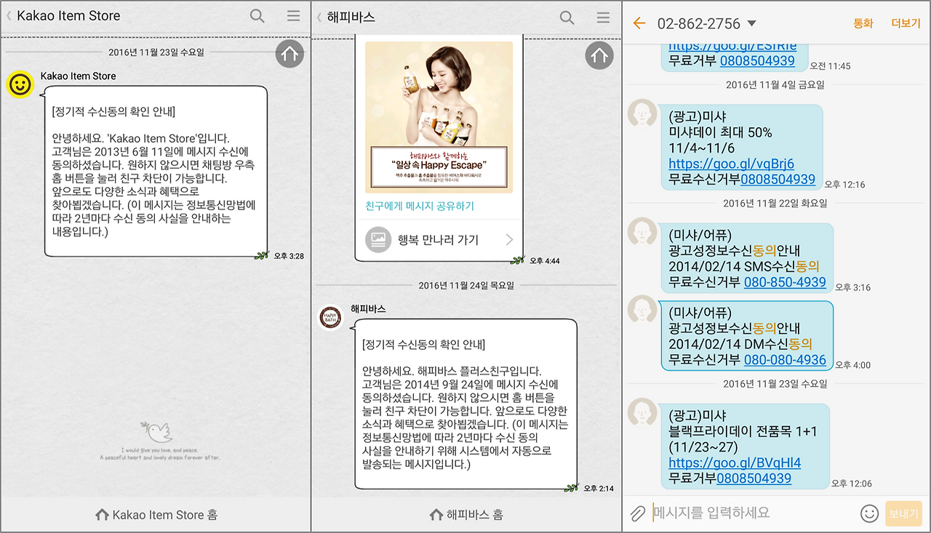Tap the 오후 12:06 timestamp

(x=851, y=484)
